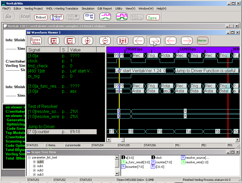The height and width of the screenshot is (183, 242).
Task: Click the second left arrow button
Action: click(170, 41)
